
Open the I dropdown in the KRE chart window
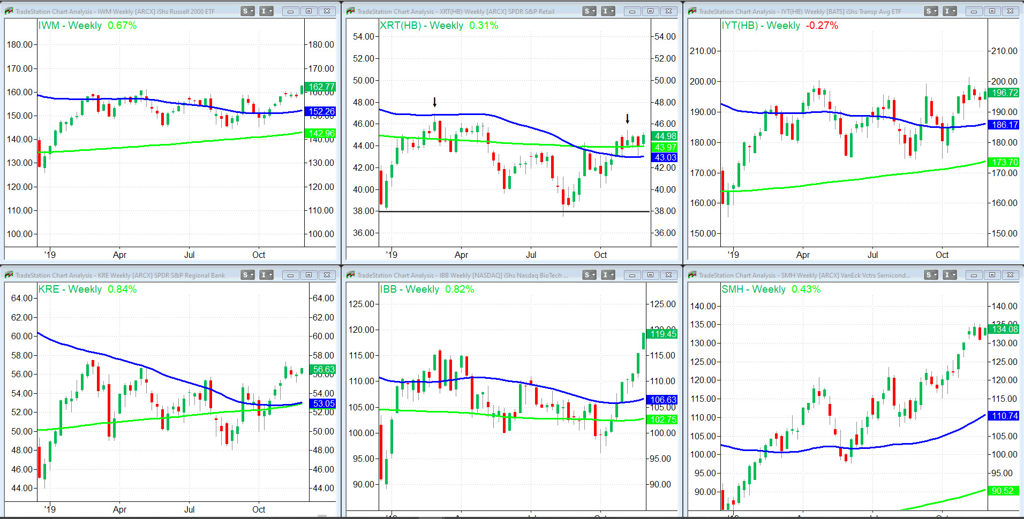266,275
